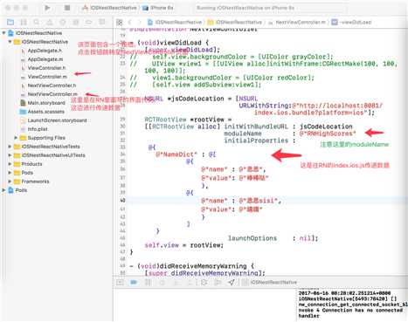This screenshot has height=322, width=408.
Task: Run the project with the Play button
Action: click(47, 8)
